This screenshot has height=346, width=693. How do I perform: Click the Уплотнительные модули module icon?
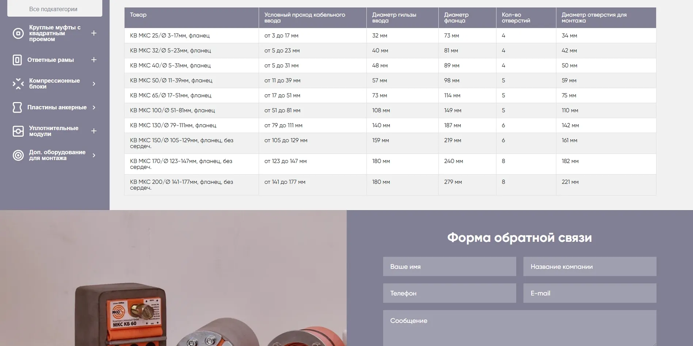tap(18, 131)
